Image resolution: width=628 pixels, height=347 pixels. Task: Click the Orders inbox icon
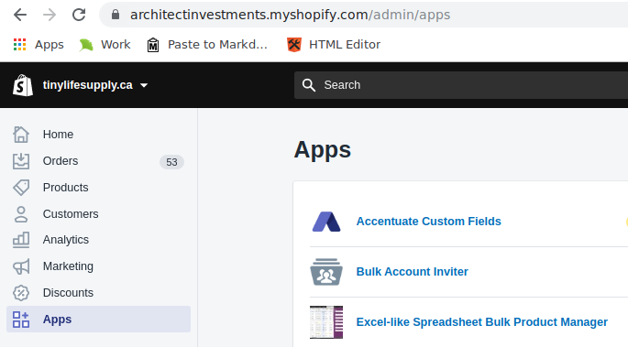pyautogui.click(x=21, y=161)
